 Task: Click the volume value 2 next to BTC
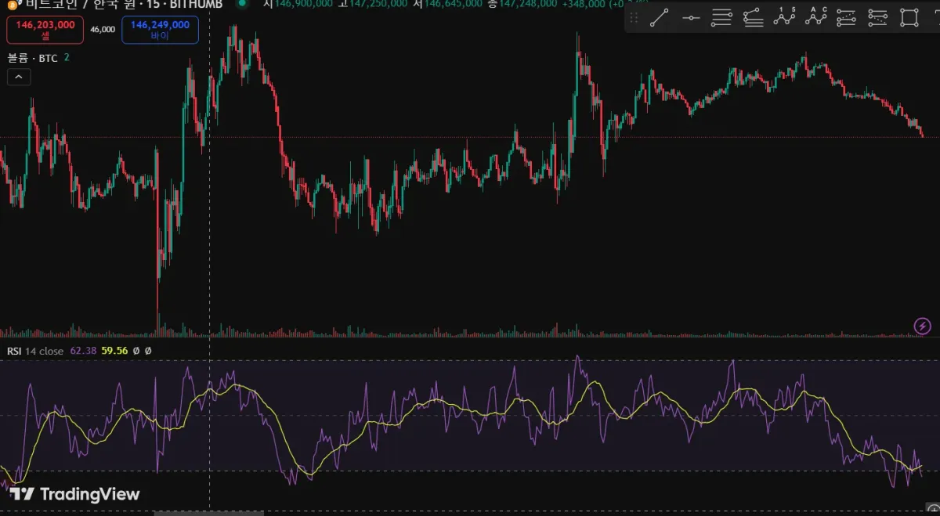[x=67, y=58]
